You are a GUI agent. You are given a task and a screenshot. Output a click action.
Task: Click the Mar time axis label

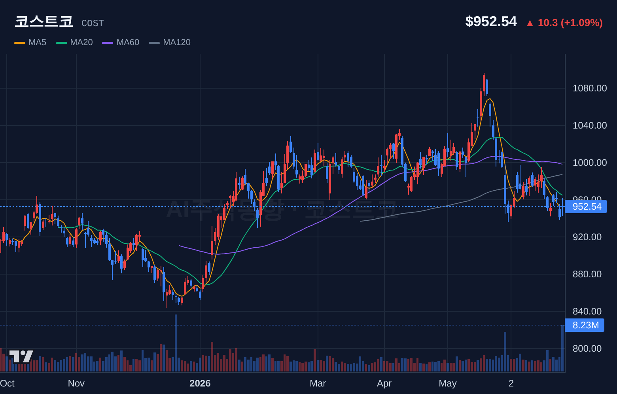(x=318, y=383)
